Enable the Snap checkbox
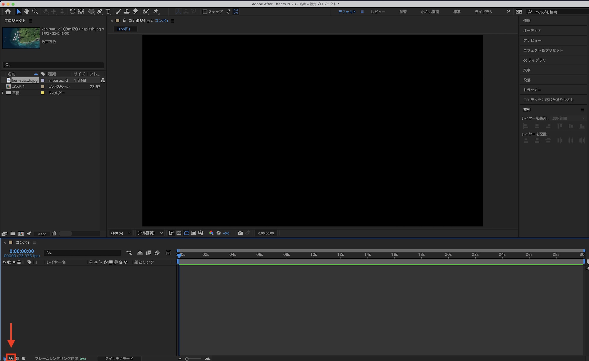 (205, 12)
